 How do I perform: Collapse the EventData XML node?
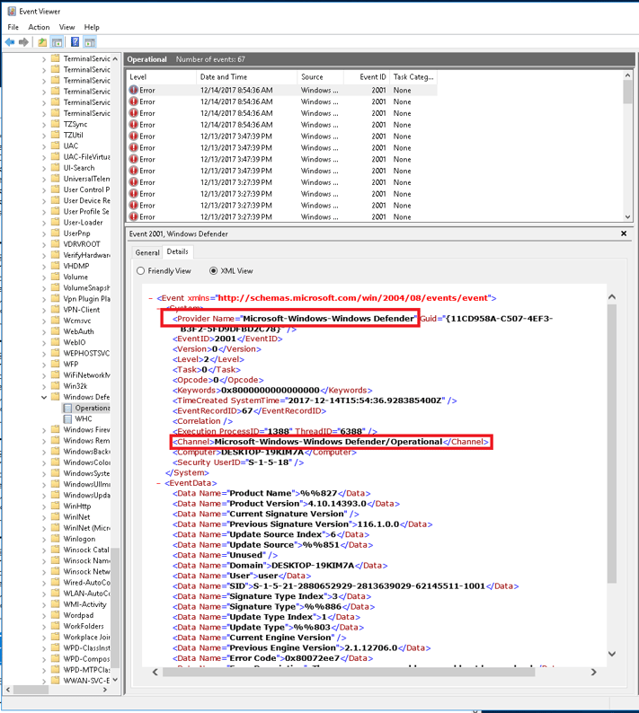click(x=157, y=483)
